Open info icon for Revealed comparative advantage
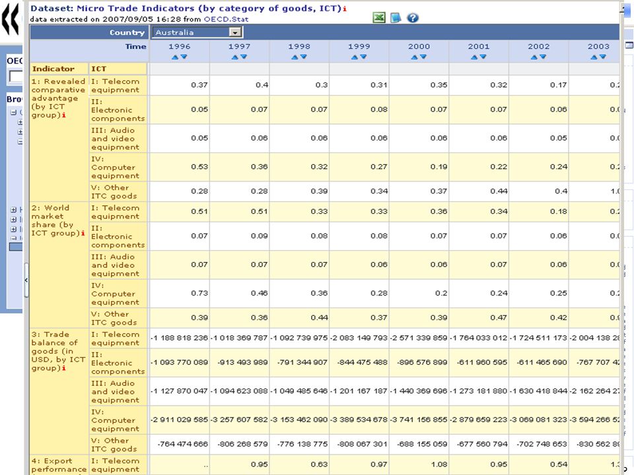 click(64, 115)
